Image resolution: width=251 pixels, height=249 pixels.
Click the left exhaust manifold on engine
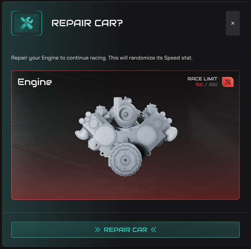pyautogui.click(x=81, y=133)
